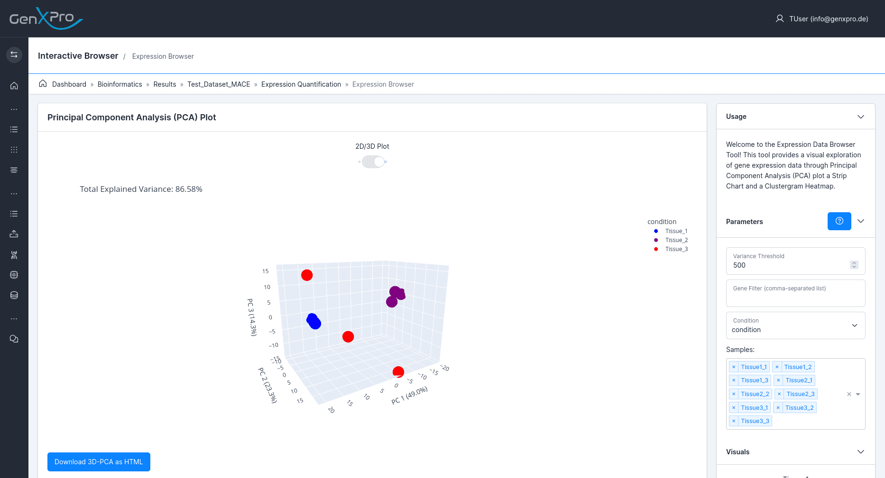Remove the Tissue3_1 sample tag
This screenshot has height=478, width=885.
click(734, 408)
